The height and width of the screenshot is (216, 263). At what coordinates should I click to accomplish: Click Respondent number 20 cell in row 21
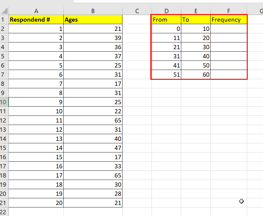pyautogui.click(x=36, y=203)
